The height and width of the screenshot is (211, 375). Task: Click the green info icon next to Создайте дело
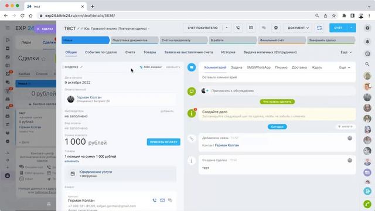(x=192, y=113)
